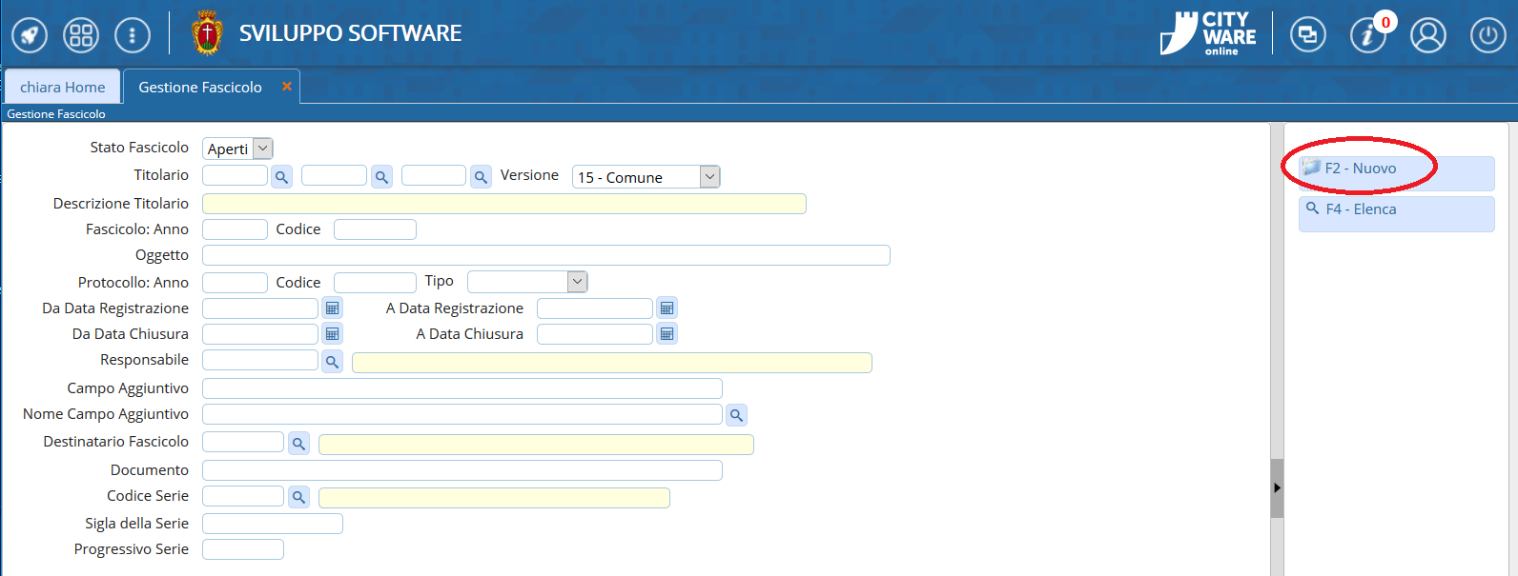Click the power logout icon

pos(1487,36)
